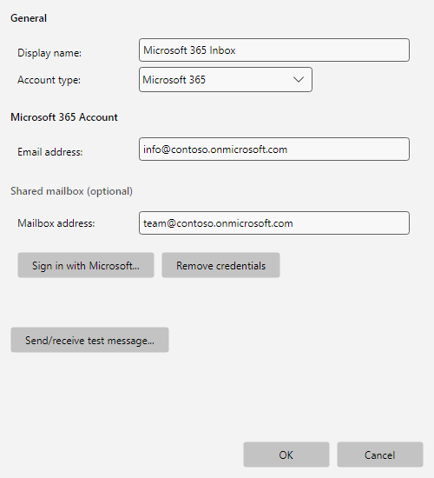Open Send/receive test message dialog
This screenshot has height=478, width=434.
pos(89,340)
